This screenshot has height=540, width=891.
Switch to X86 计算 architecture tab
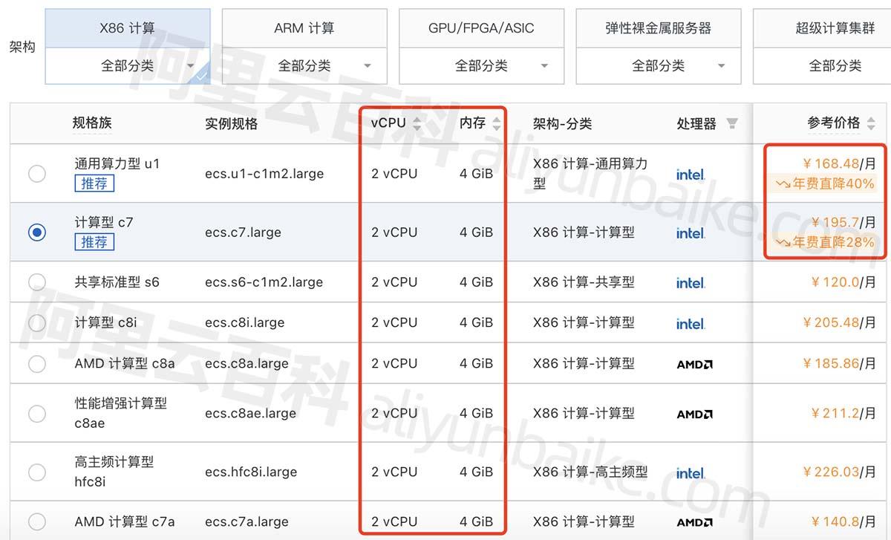click(128, 28)
